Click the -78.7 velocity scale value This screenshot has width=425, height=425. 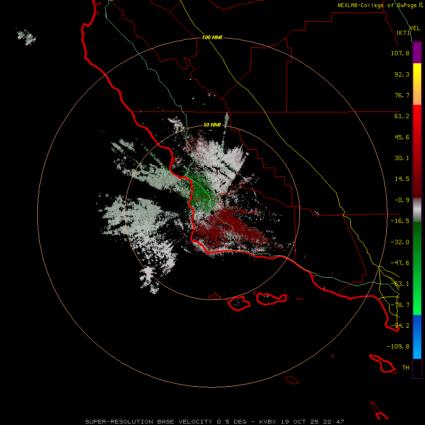pos(400,305)
